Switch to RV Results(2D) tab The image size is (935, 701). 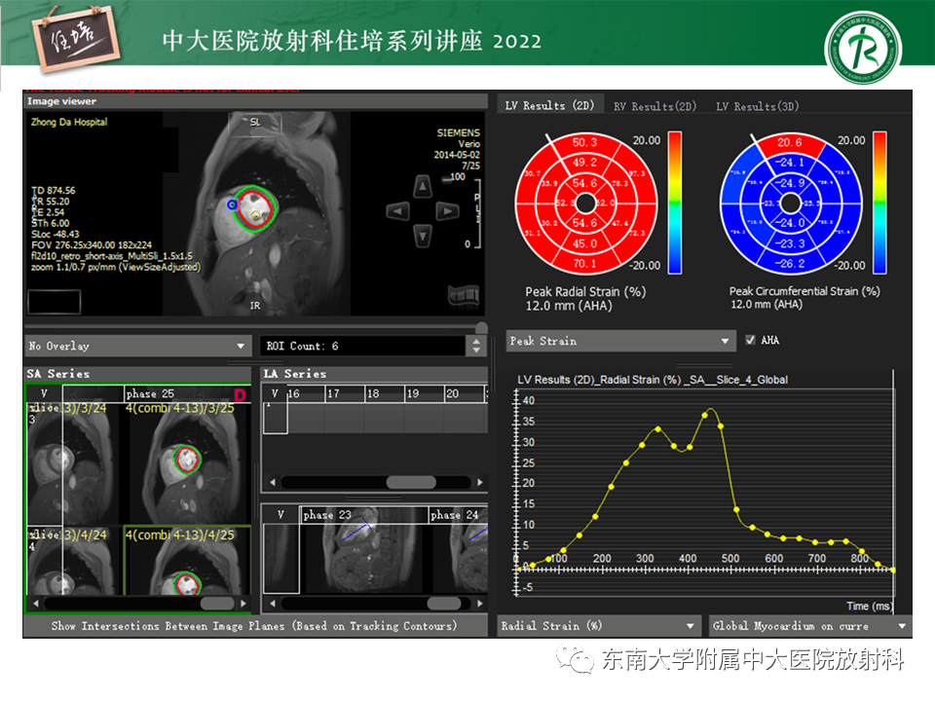[654, 106]
